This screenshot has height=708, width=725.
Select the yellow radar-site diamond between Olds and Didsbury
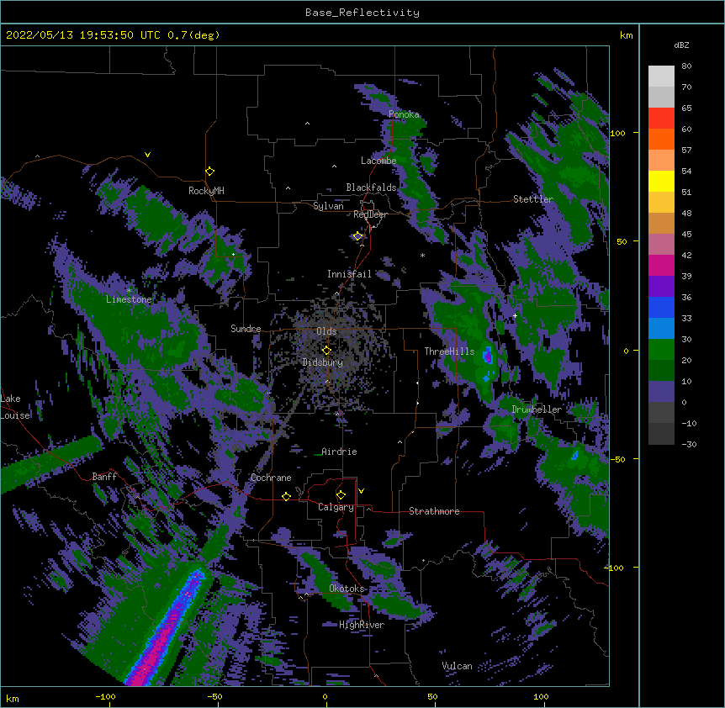(327, 350)
